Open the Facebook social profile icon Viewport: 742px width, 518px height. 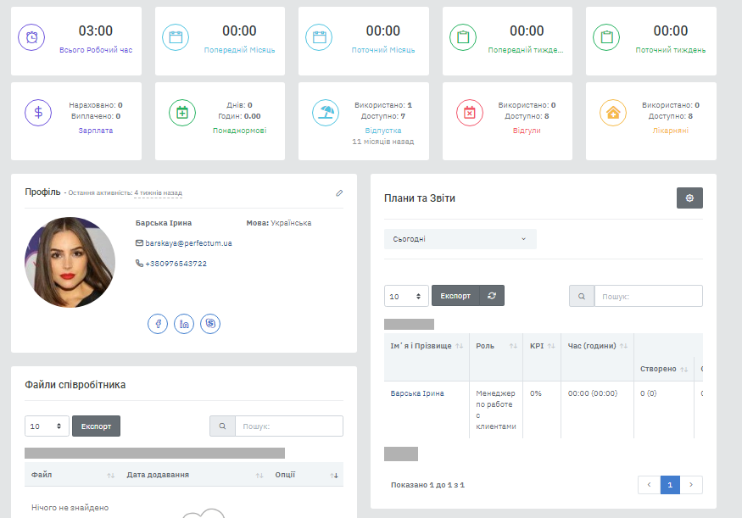[x=158, y=324]
